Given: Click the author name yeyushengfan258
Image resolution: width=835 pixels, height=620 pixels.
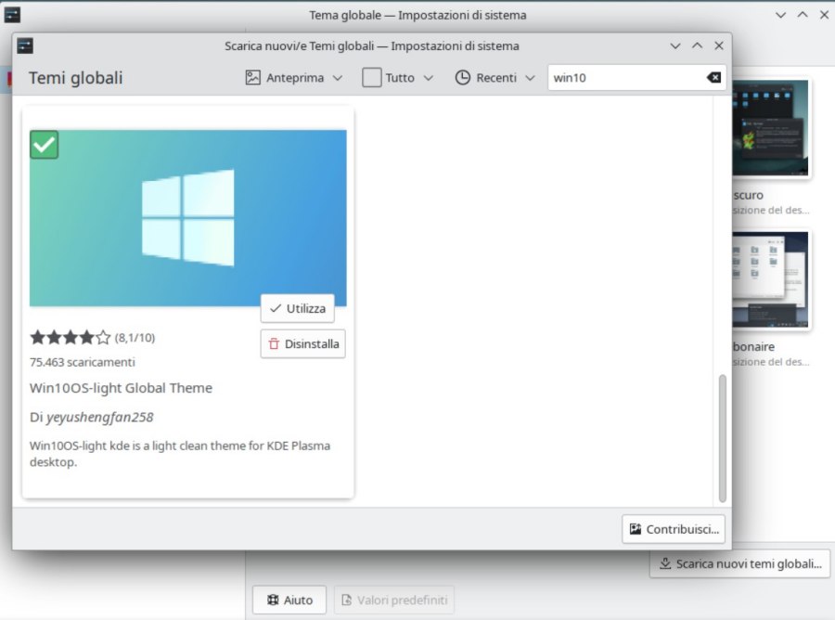Looking at the screenshot, I should coord(99,417).
